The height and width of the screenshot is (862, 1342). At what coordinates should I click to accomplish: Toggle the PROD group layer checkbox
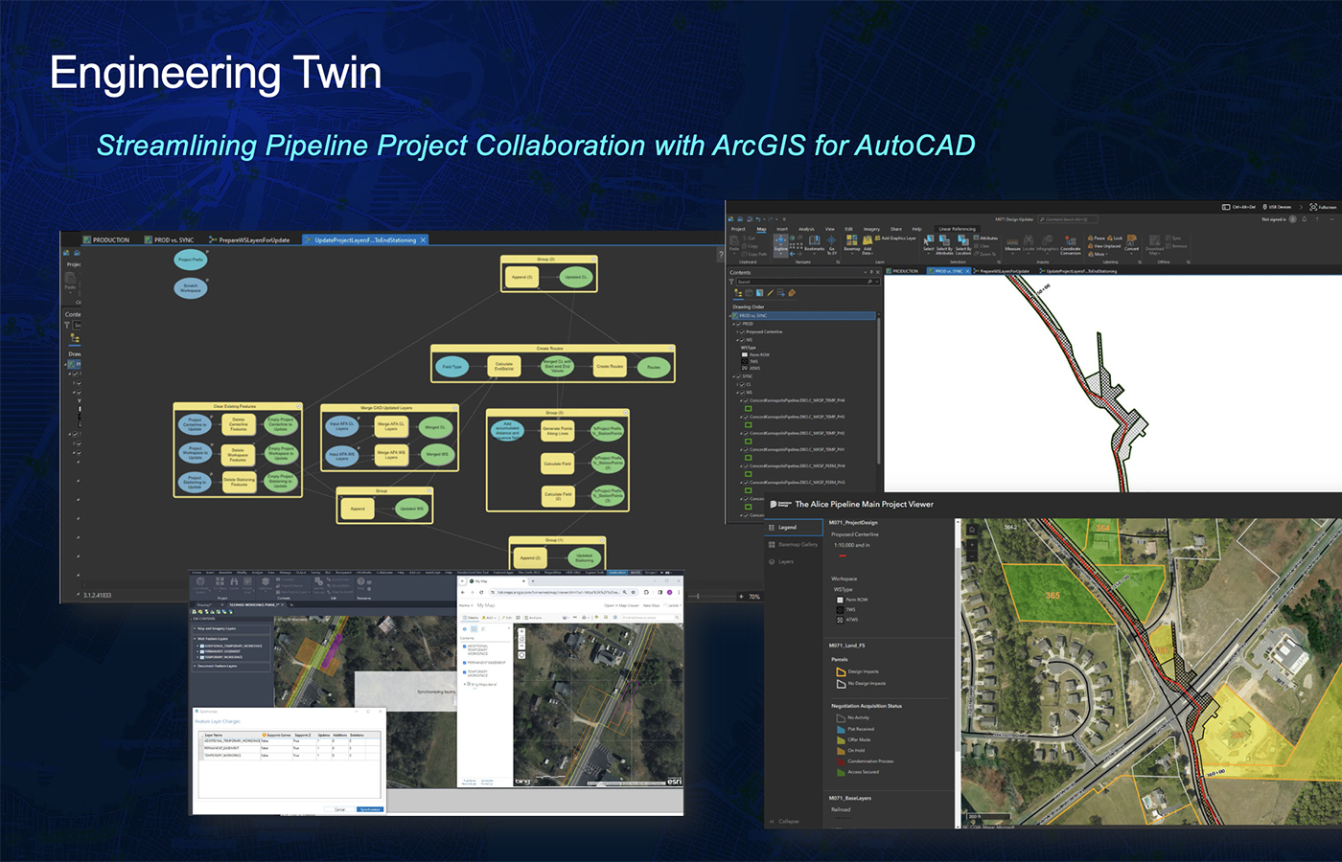[737, 324]
